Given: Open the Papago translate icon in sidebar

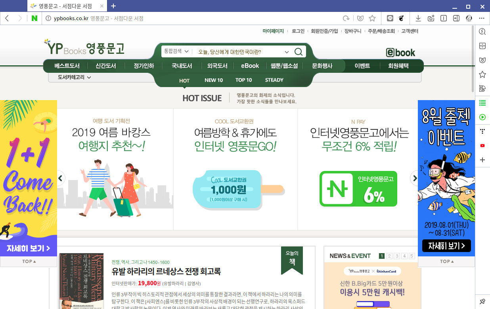Looking at the screenshot, I should [482, 88].
